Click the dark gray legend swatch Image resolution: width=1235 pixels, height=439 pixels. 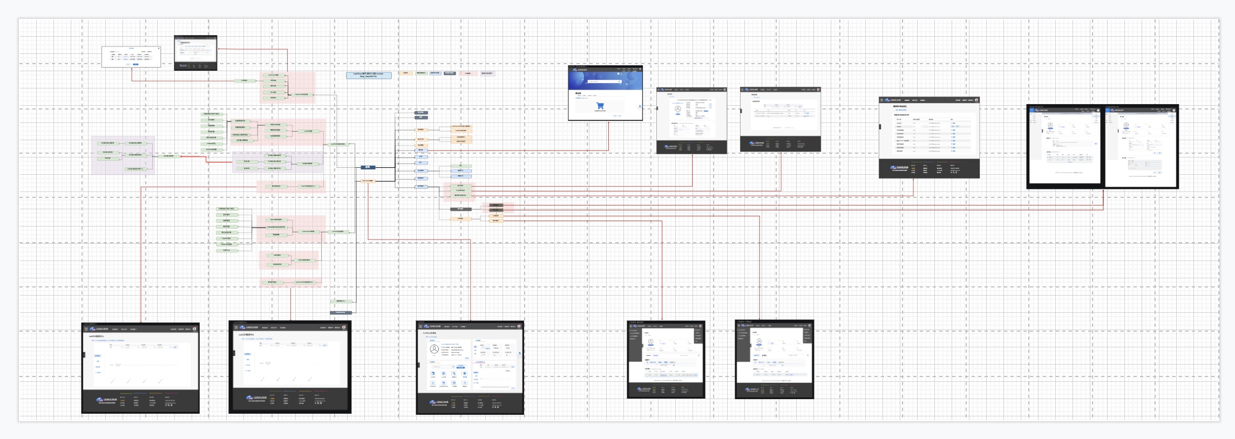[450, 73]
